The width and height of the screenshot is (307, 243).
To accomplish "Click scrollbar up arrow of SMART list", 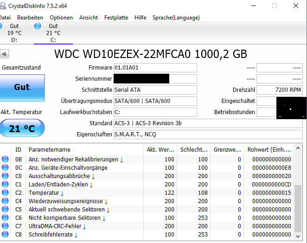I will click(x=298, y=148).
